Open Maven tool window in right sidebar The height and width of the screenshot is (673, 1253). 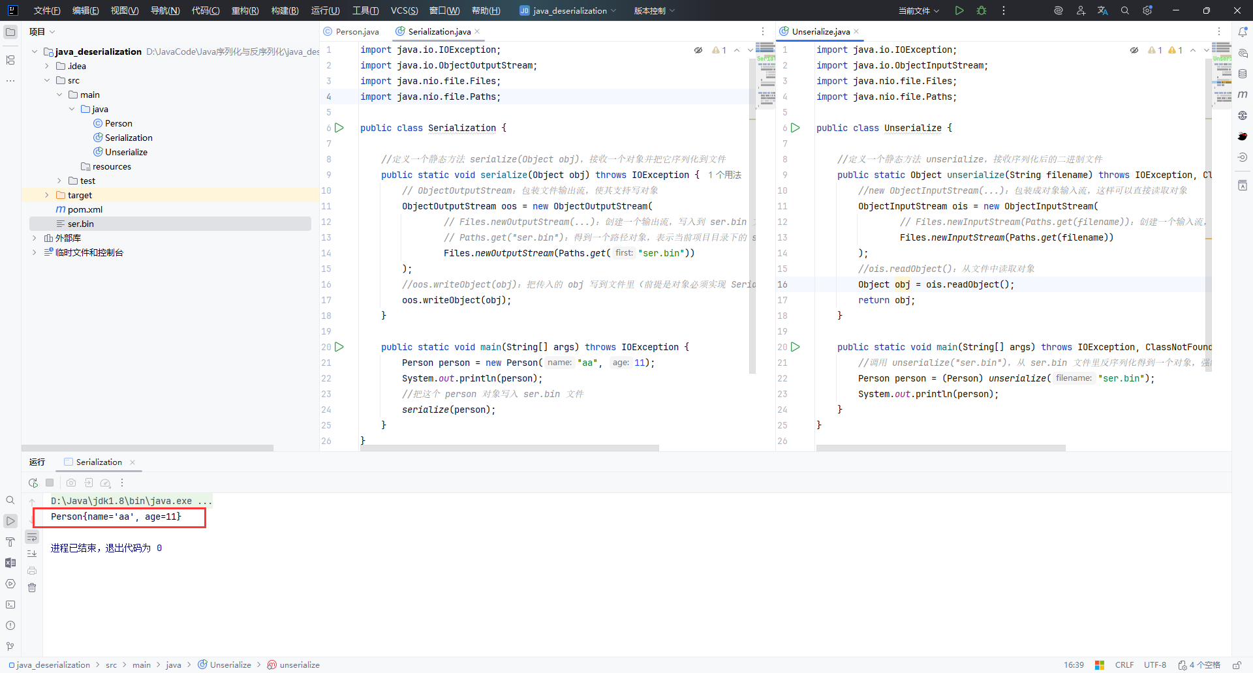tap(1243, 95)
